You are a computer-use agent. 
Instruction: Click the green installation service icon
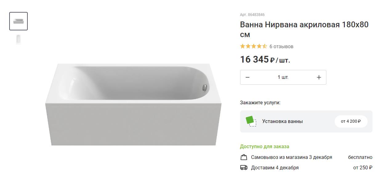pyautogui.click(x=251, y=121)
